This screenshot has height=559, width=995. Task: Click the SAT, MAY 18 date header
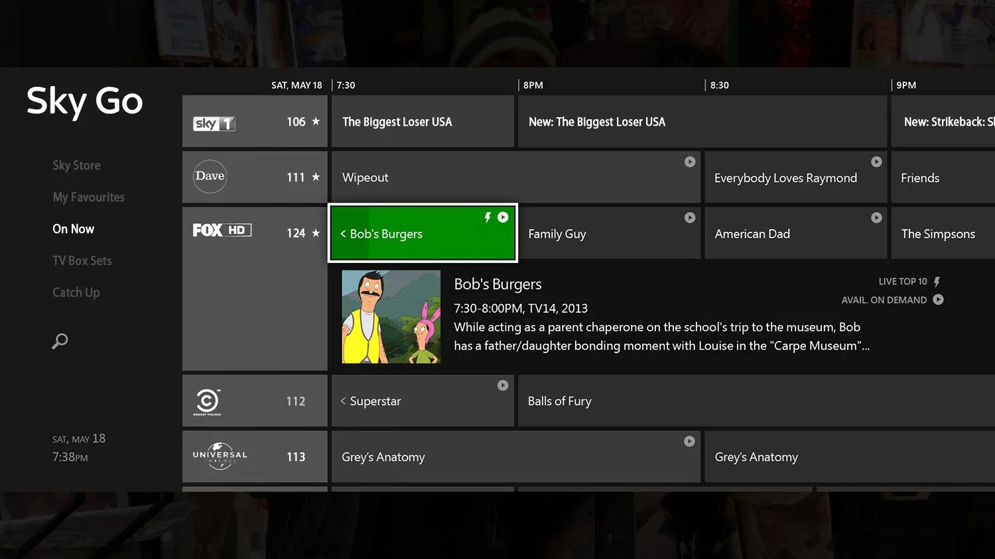(297, 85)
